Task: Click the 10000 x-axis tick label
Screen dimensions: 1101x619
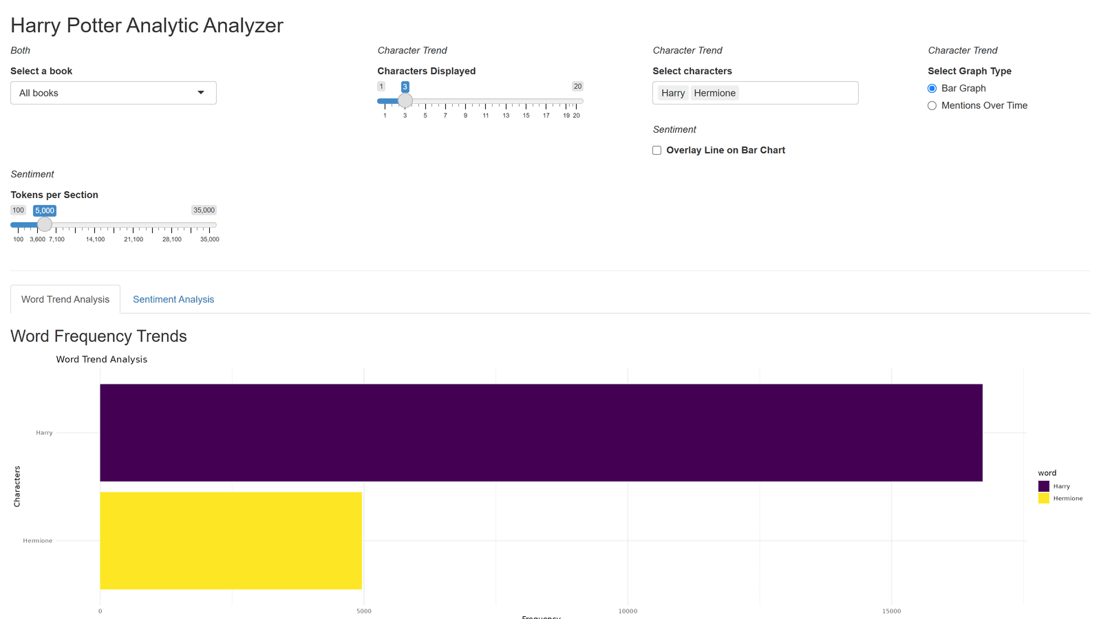Action: click(x=628, y=611)
